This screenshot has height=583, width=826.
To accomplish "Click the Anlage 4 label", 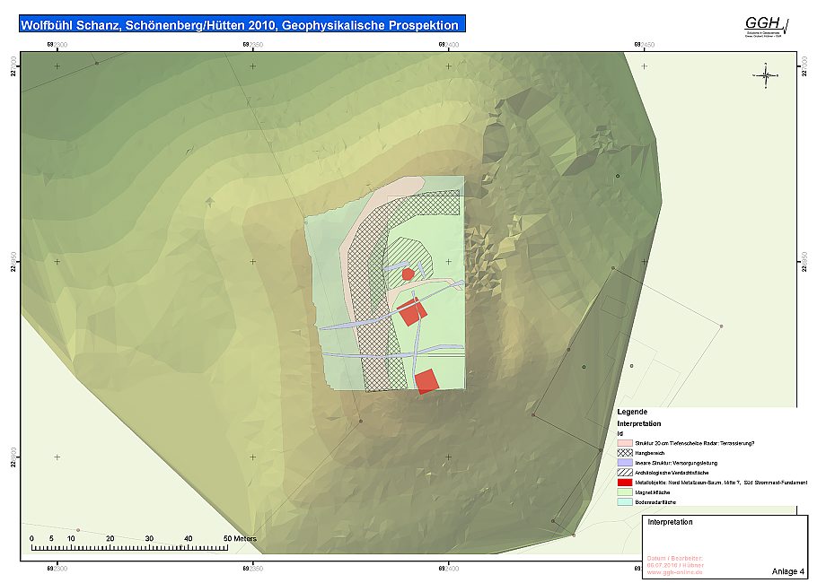I will point(787,571).
